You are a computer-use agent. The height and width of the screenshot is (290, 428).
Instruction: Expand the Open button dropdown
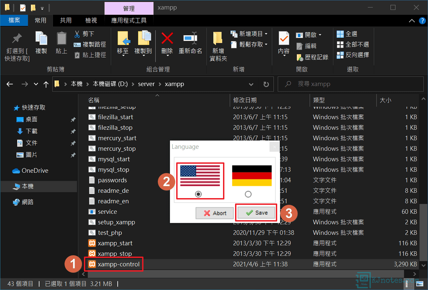320,35
